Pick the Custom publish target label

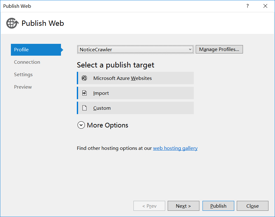coord(102,108)
